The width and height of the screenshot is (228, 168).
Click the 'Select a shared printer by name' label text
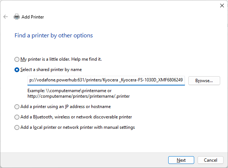(x=51, y=70)
